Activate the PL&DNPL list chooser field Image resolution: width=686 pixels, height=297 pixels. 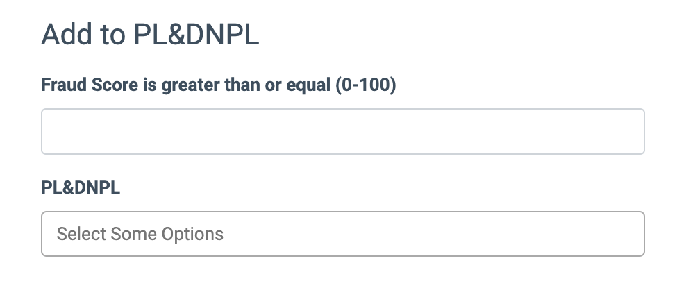[343, 234]
